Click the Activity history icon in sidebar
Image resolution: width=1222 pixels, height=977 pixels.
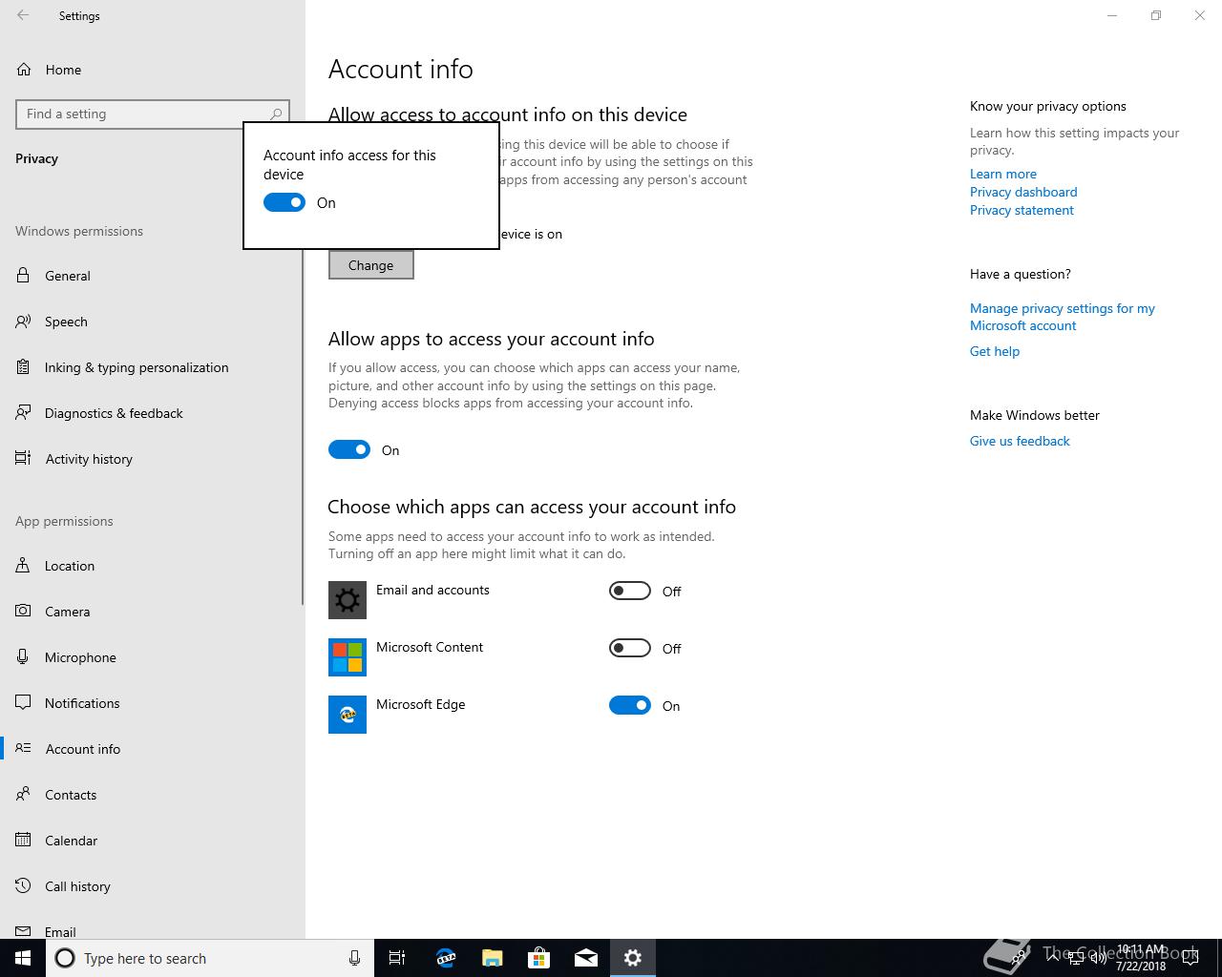pos(23,459)
